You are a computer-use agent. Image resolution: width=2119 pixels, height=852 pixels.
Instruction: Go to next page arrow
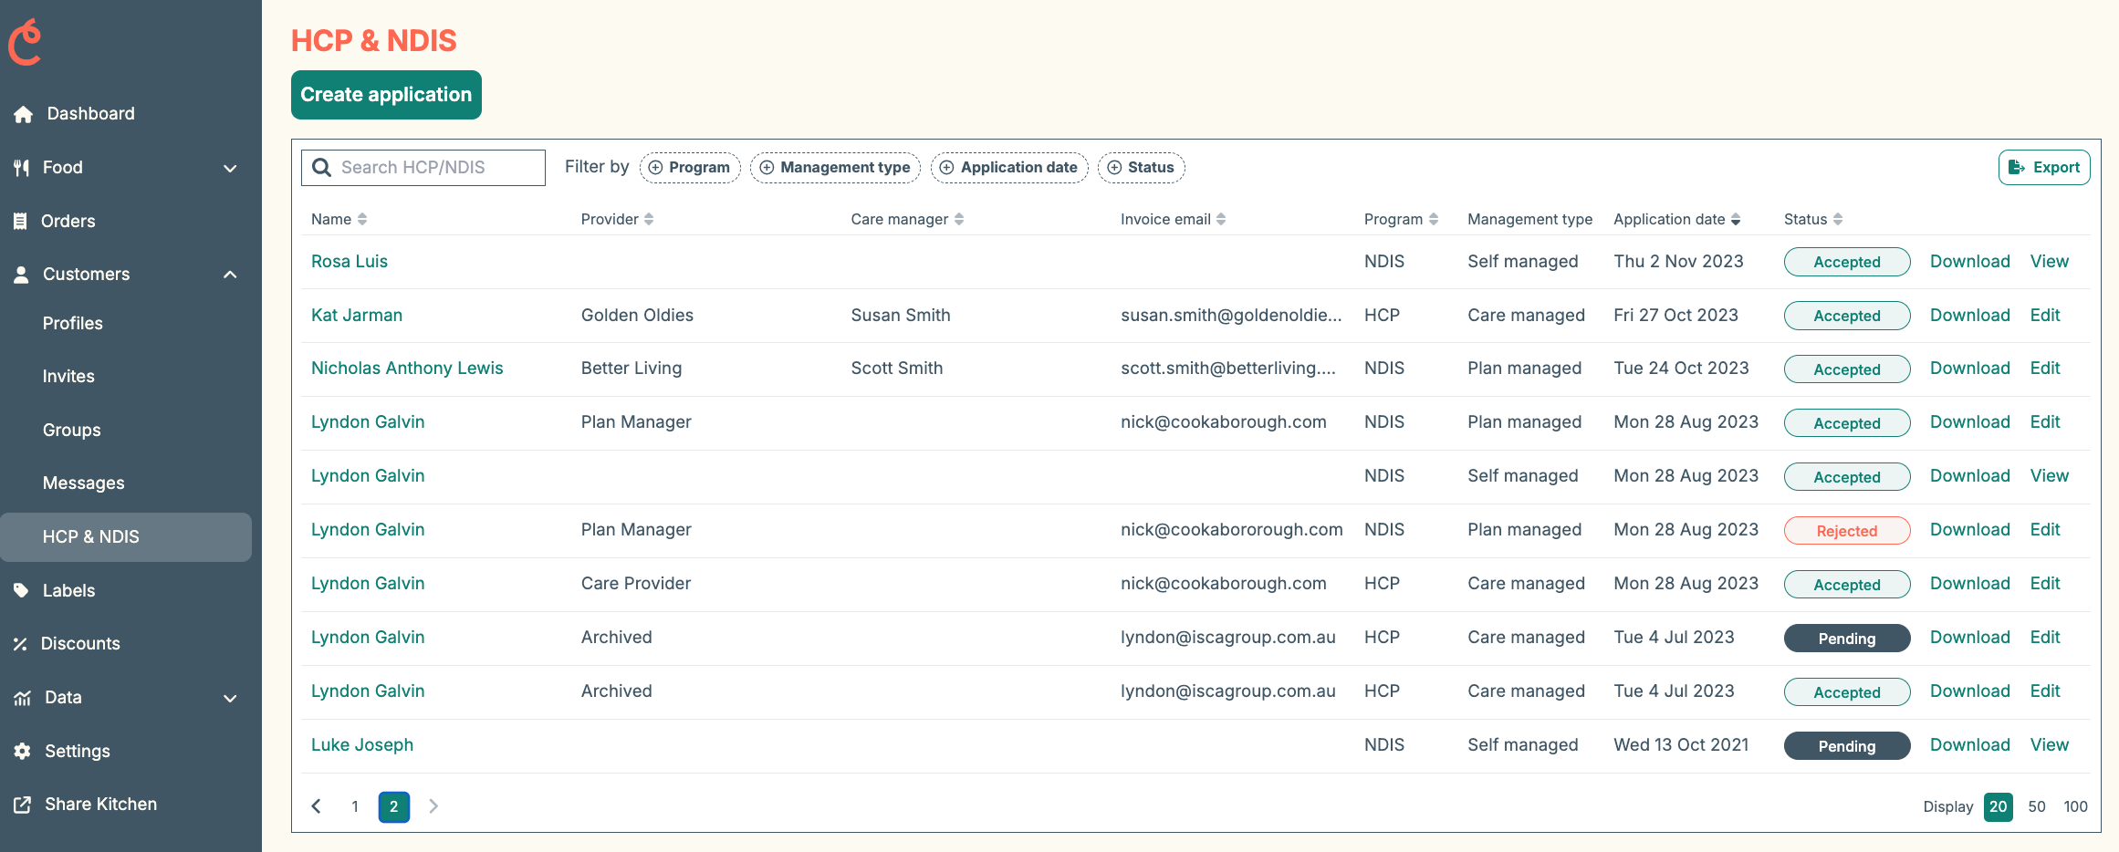(x=433, y=806)
